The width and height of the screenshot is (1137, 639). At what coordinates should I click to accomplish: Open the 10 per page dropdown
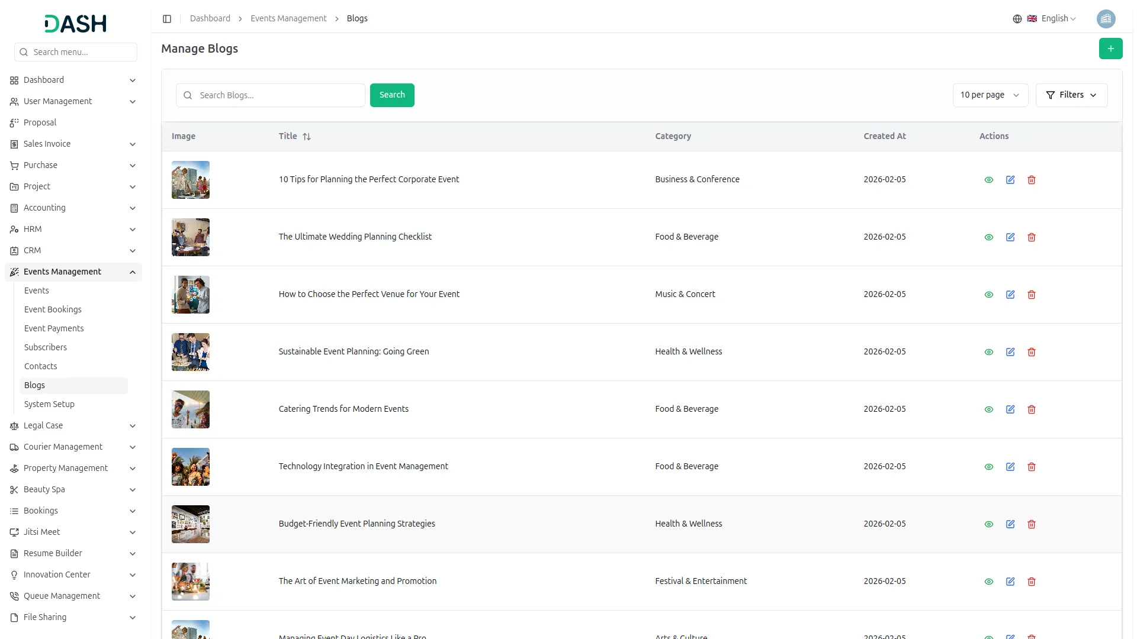click(990, 95)
